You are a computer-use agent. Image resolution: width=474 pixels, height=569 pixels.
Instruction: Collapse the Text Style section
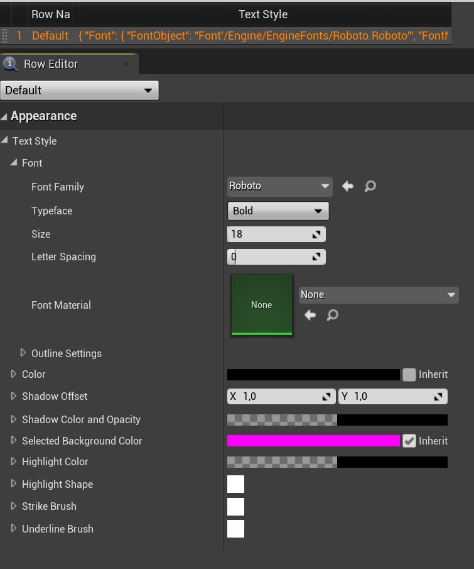tap(4, 140)
